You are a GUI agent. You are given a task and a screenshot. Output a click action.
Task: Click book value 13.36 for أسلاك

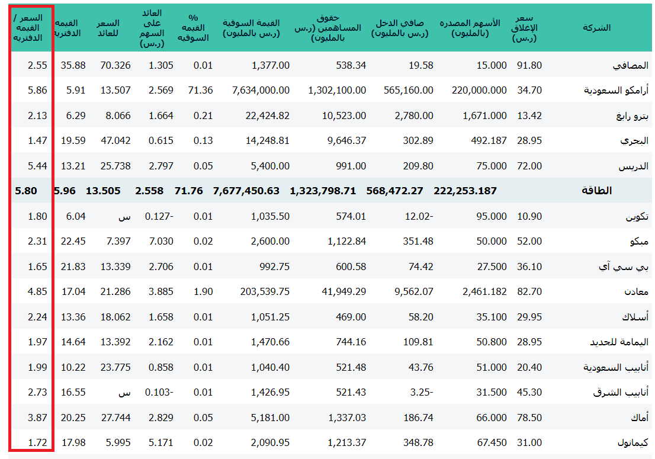73,317
